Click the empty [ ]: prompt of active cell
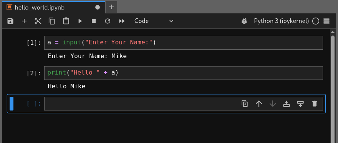 pos(34,104)
